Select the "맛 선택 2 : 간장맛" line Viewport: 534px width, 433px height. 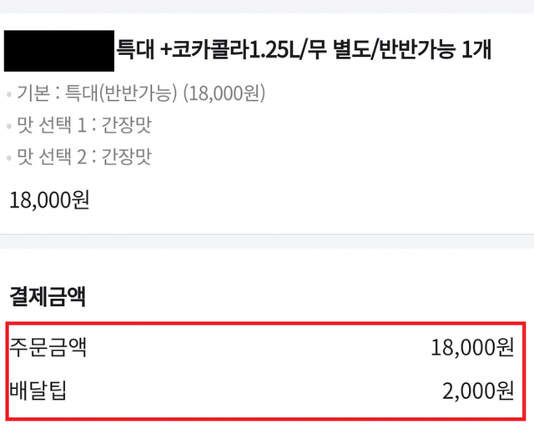click(83, 157)
